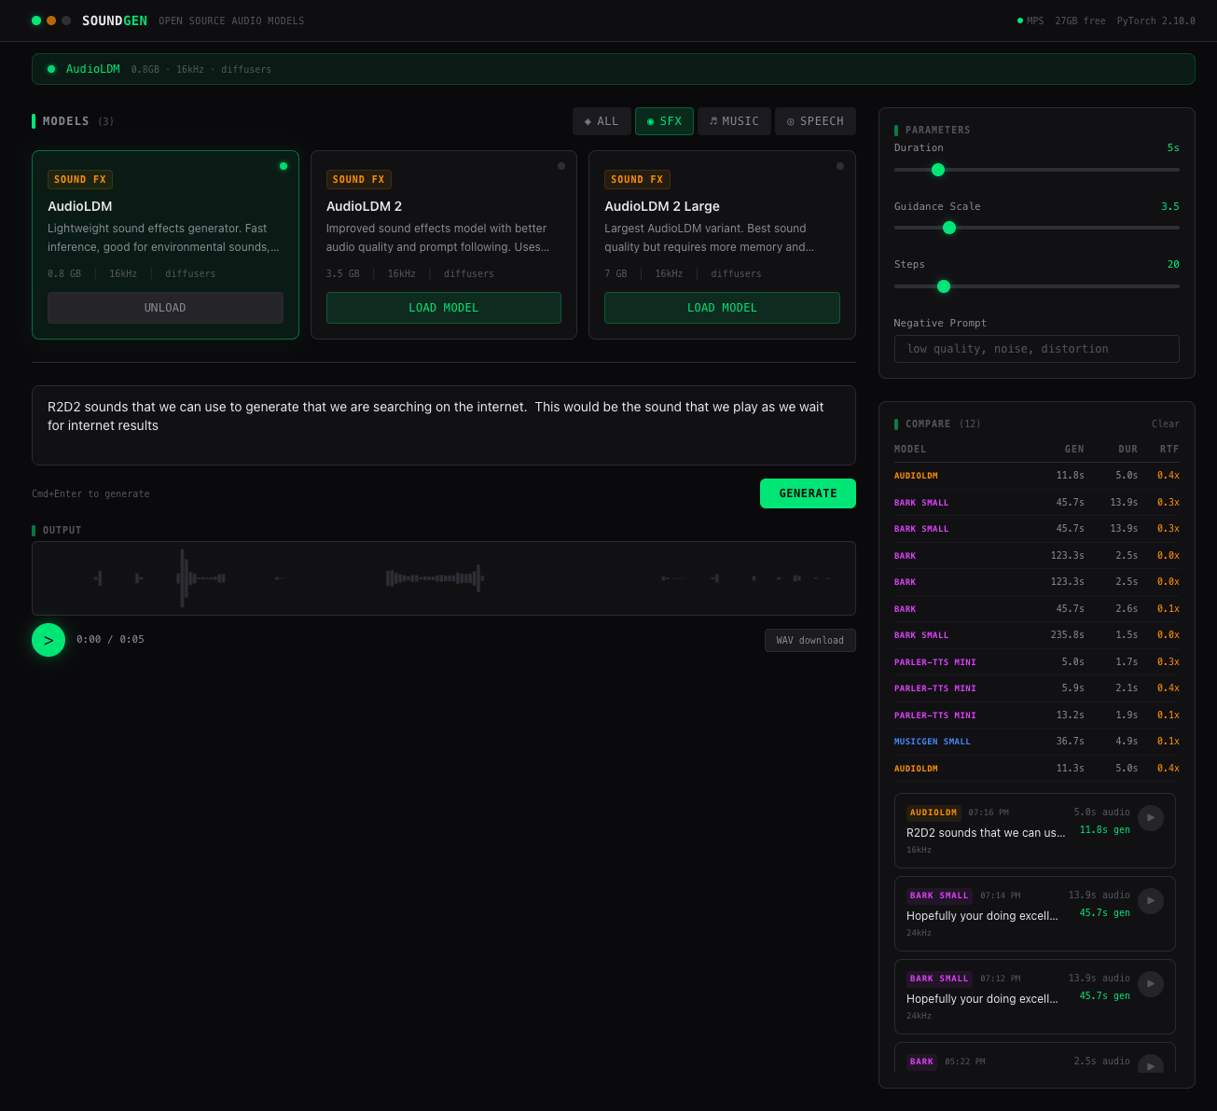1217x1111 pixels.
Task: Switch to the SPEECH model filter
Action: (815, 121)
